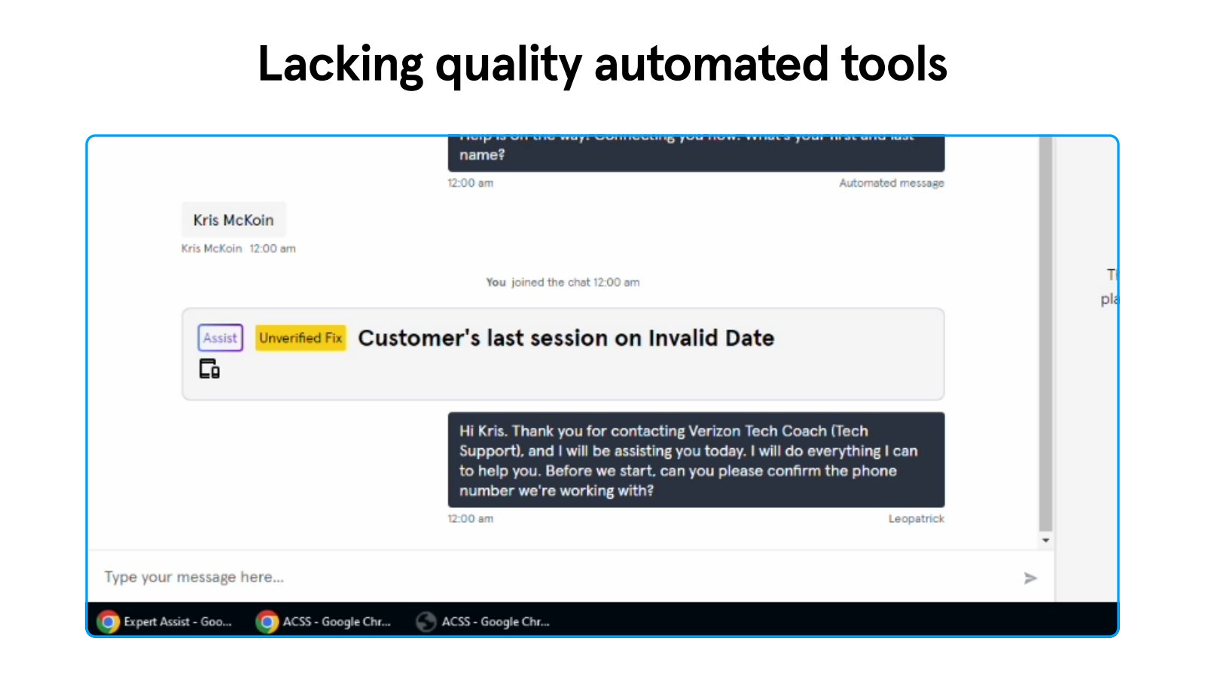1205x678 pixels.
Task: Click the device icon in the Assist card
Action: 209,369
